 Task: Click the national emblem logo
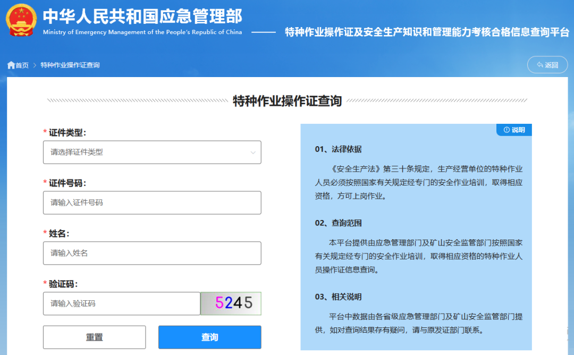21,20
